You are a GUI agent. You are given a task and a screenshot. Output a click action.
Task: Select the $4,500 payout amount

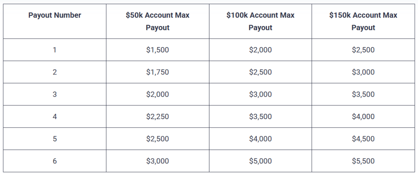pyautogui.click(x=363, y=139)
